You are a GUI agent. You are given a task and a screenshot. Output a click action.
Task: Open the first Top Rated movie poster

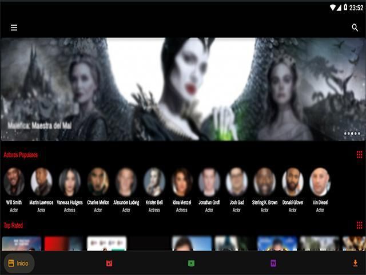(x=22, y=243)
